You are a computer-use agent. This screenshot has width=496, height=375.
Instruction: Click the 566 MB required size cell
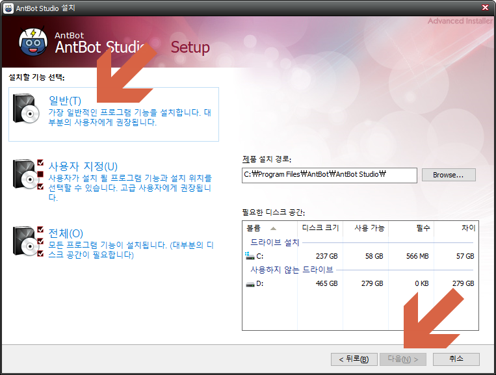coord(417,257)
